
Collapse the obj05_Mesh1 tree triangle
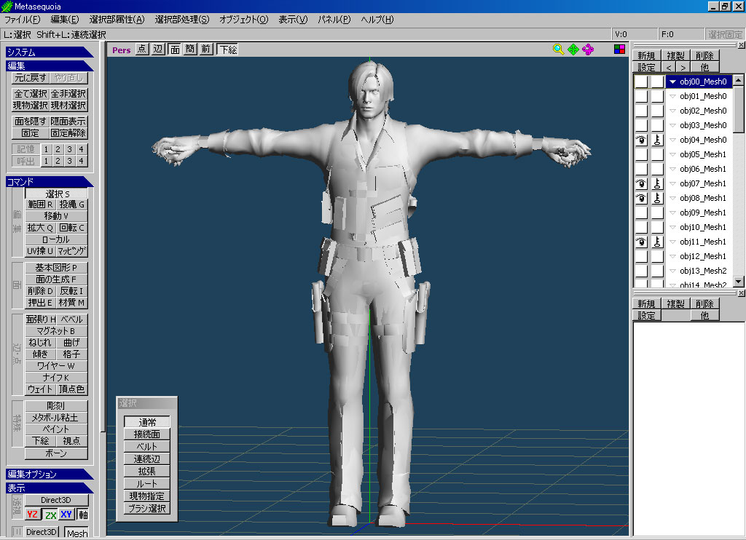(x=672, y=154)
